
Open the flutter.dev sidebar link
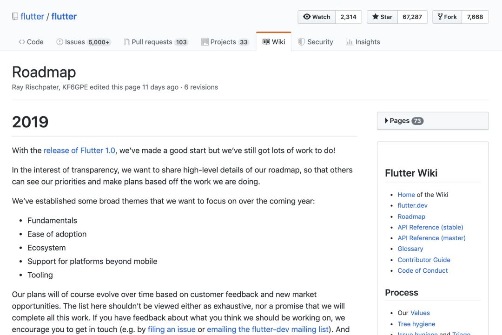coord(412,205)
